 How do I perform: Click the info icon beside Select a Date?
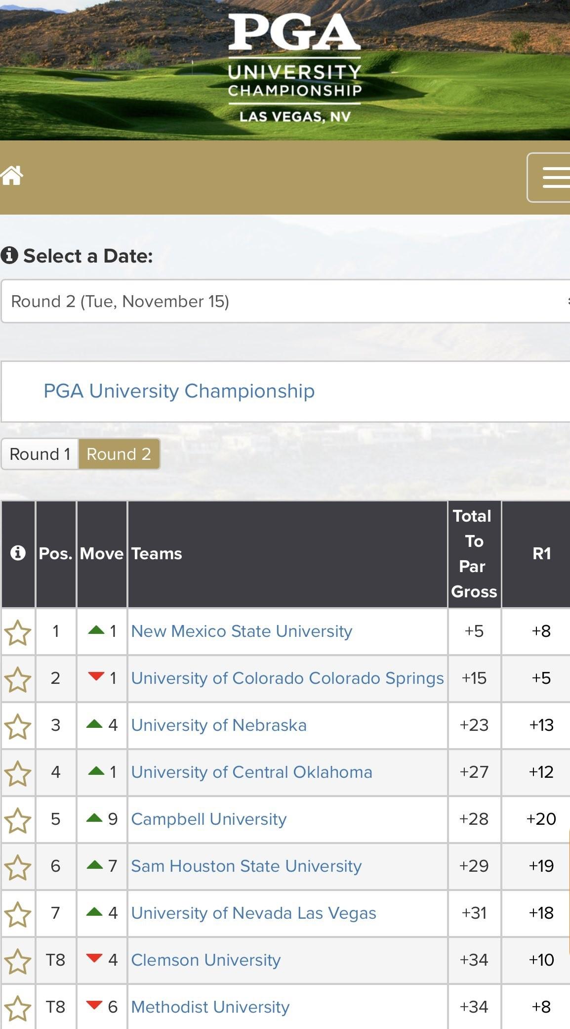click(9, 256)
